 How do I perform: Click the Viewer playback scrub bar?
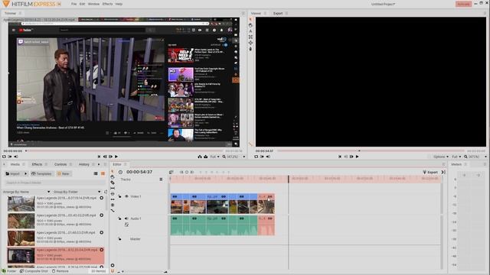pos(371,151)
